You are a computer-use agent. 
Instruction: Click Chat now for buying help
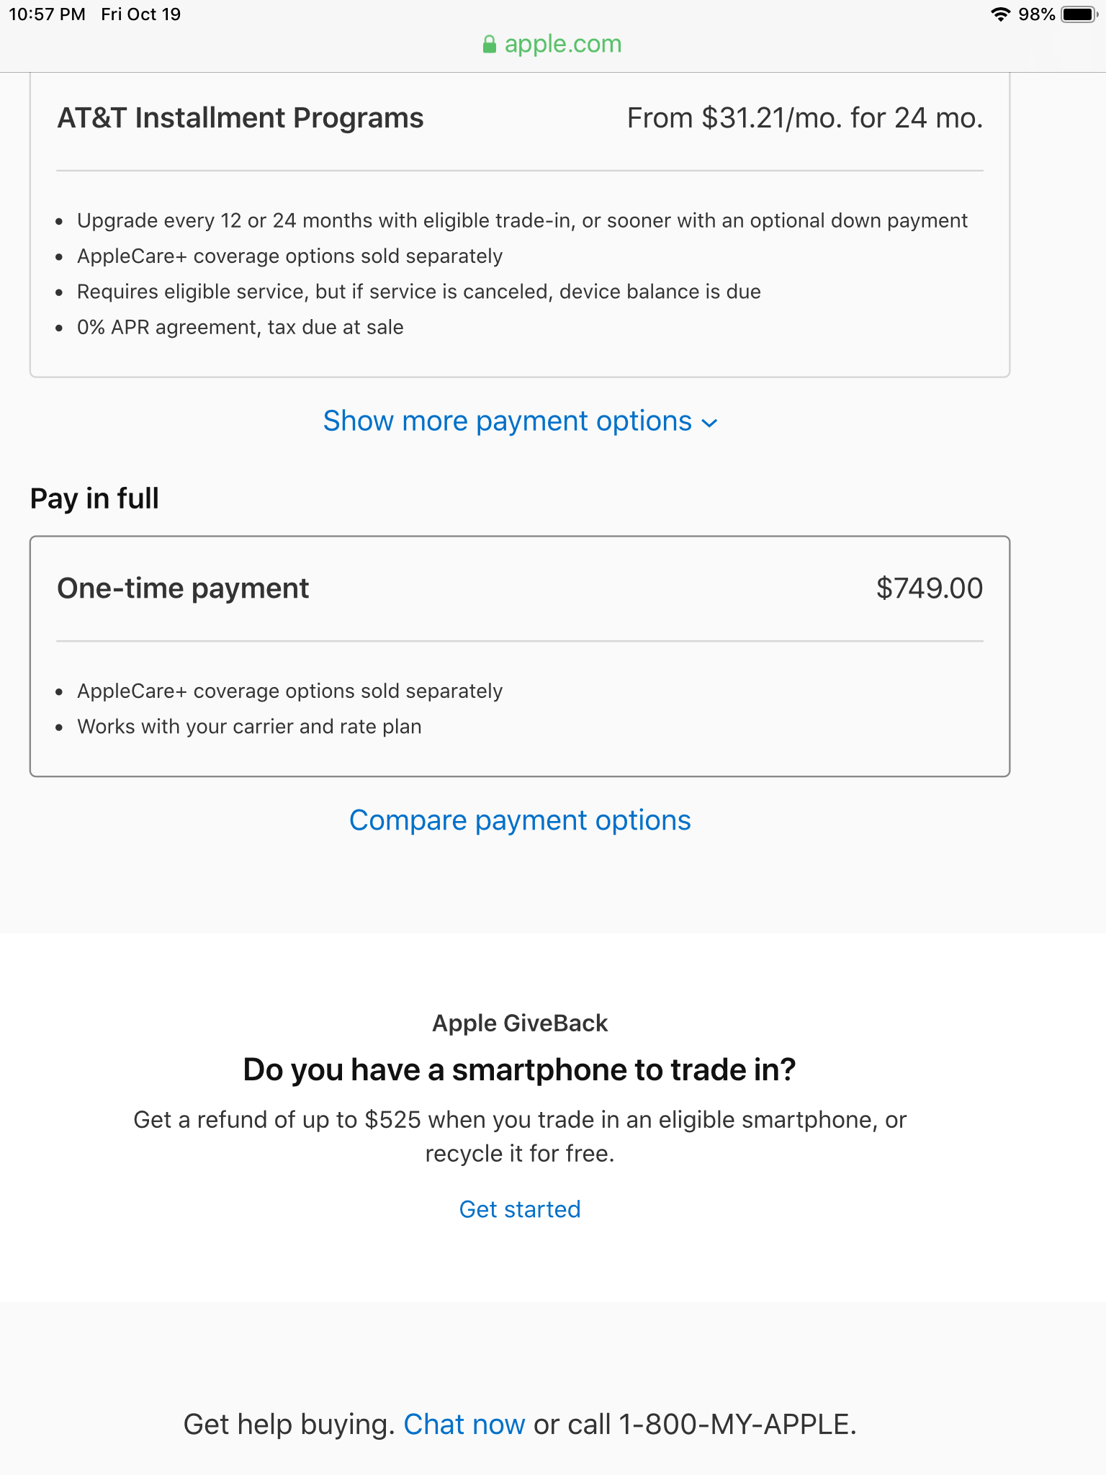pos(465,1424)
